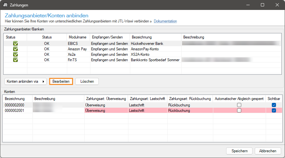The width and height of the screenshot is (285, 158).
Task: Toggle Sichtbar checkbox for account 0000002000
Action: (274, 105)
